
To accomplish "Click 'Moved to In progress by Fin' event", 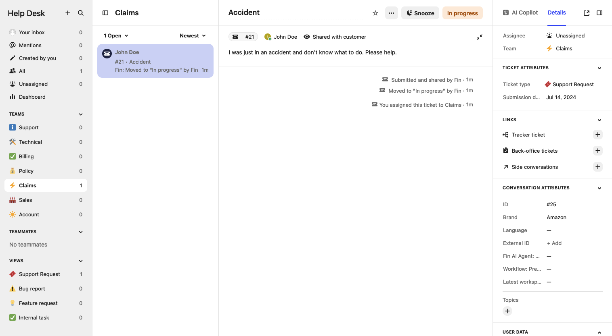I will [426, 91].
